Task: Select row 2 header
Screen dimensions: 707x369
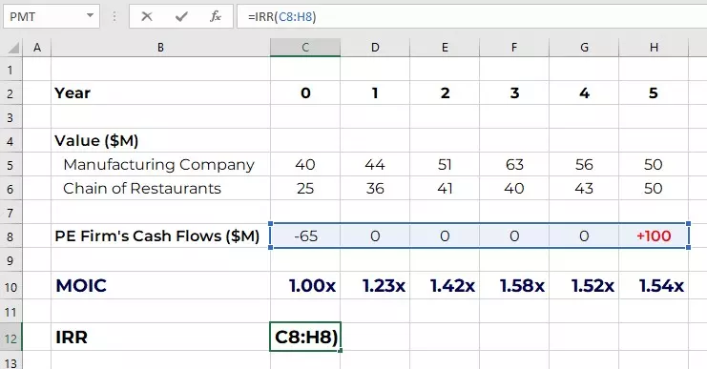Action: tap(10, 93)
